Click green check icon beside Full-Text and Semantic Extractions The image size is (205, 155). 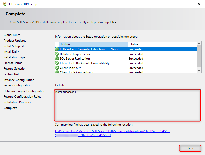point(57,49)
